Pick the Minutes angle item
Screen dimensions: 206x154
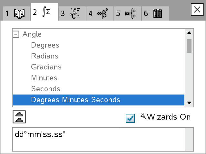pyautogui.click(x=44, y=78)
